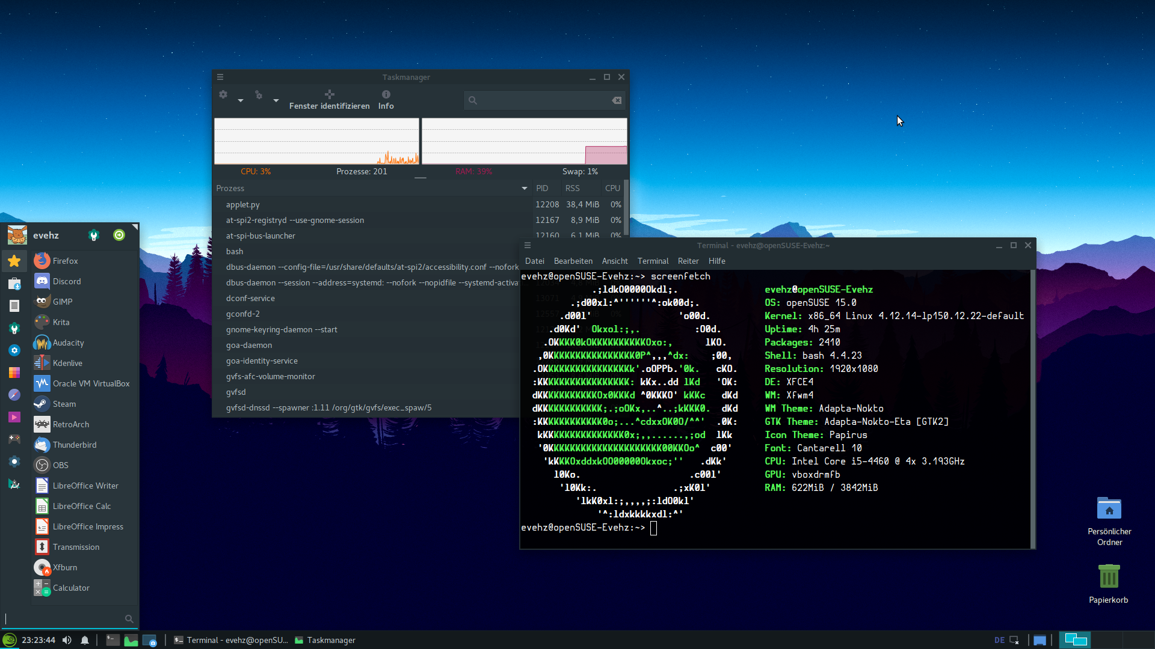Switch to the second workspace
The height and width of the screenshot is (649, 1155).
[x=1107, y=640]
